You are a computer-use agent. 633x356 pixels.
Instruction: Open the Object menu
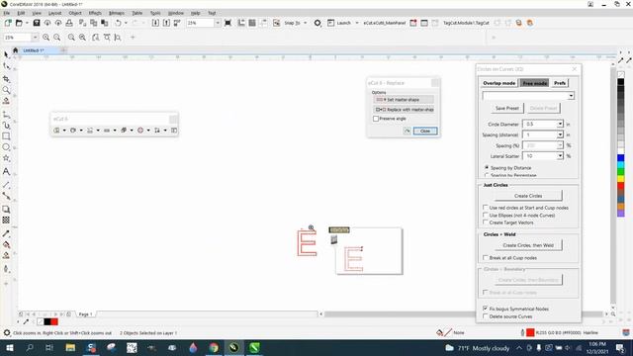[x=75, y=13]
